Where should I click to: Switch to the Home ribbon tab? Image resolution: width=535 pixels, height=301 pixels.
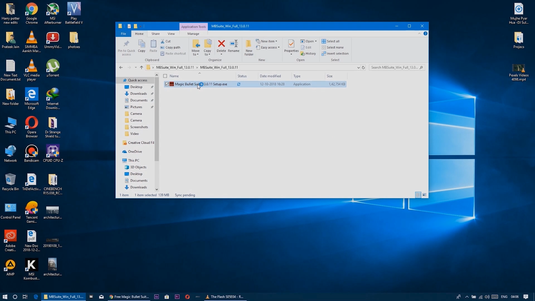click(x=139, y=34)
